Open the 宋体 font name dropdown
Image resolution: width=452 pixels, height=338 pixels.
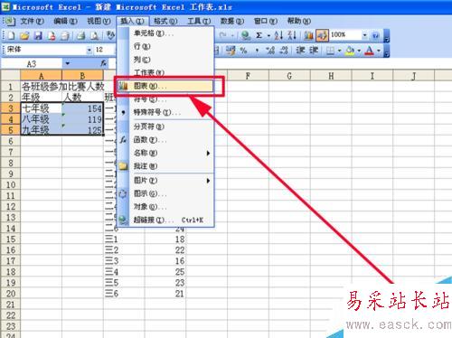point(89,50)
